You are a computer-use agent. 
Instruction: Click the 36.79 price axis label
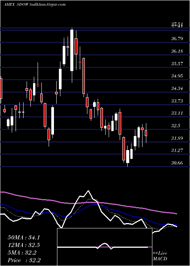coord(177,39)
